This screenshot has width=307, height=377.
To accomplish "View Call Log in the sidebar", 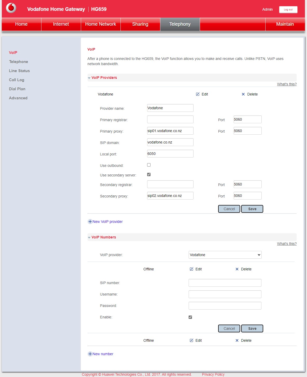I will pos(17,80).
